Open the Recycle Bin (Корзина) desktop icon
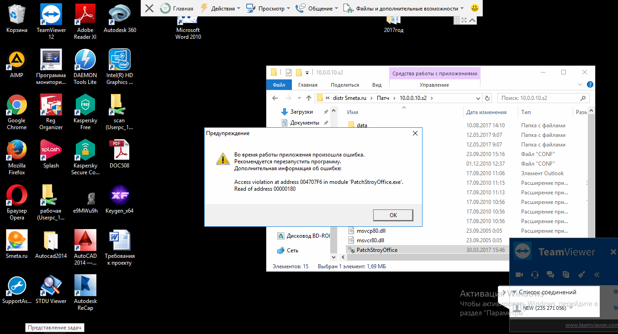This screenshot has height=334, width=618. pos(17,18)
